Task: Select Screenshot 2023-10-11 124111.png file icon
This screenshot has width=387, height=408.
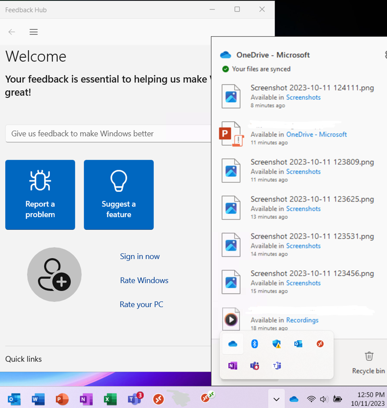Action: pyautogui.click(x=231, y=96)
